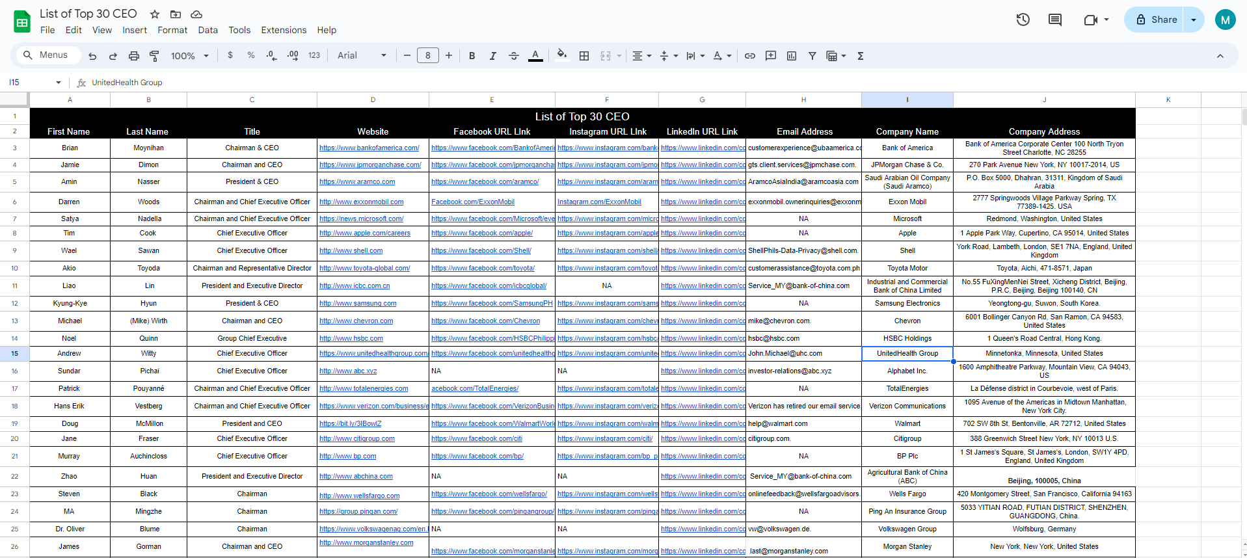Viewport: 1247px width, 558px height.
Task: Open the Google Sheets home icon
Action: (22, 21)
